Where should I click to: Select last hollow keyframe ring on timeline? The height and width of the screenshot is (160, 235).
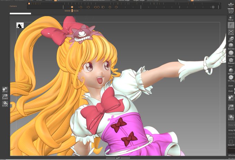(116, 7)
